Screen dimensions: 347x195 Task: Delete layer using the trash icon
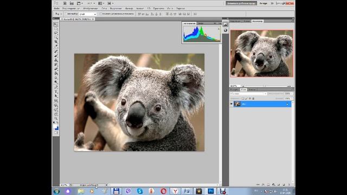click(x=289, y=184)
